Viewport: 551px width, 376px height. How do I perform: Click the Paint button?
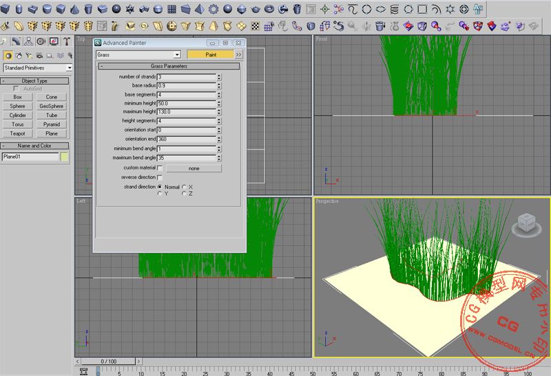pyautogui.click(x=211, y=54)
